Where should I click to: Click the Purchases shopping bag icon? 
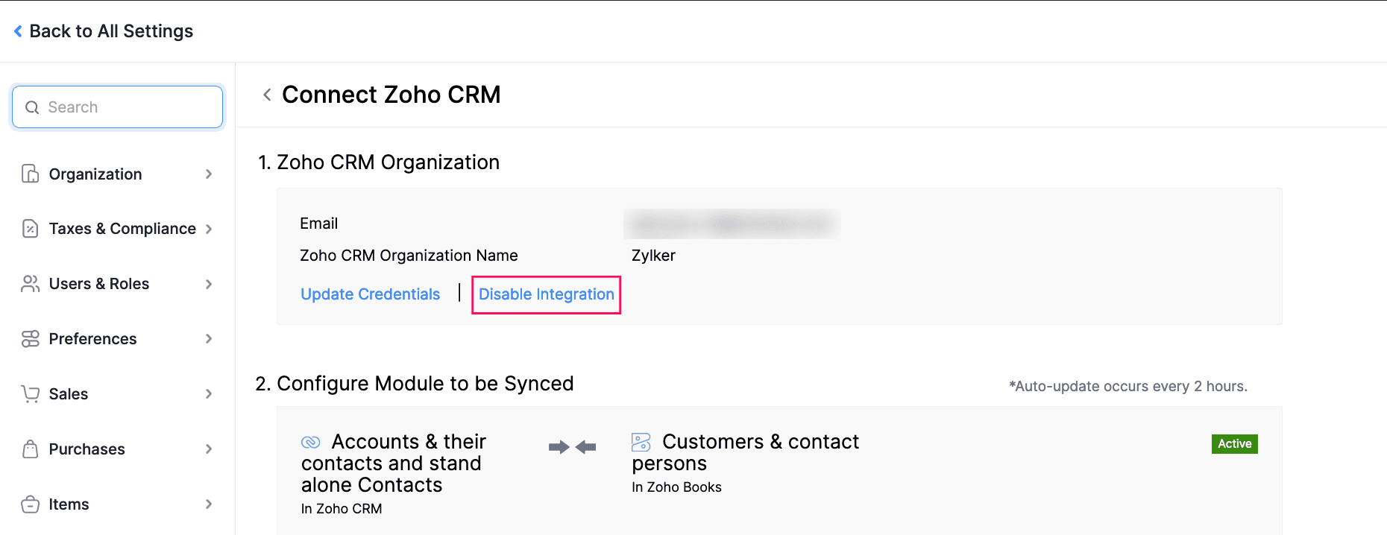pyautogui.click(x=30, y=449)
